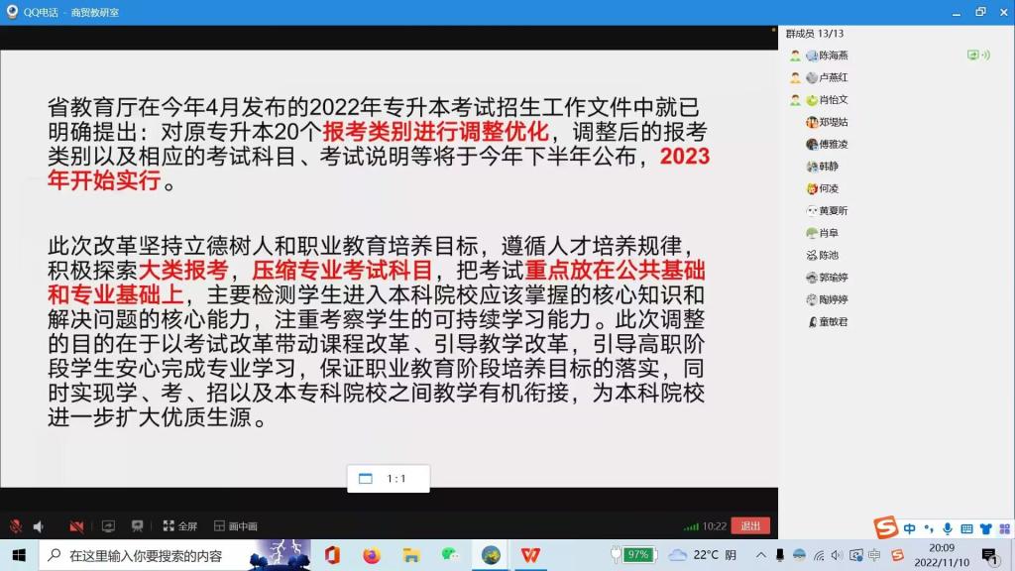
Task: Open WeChat from the taskbar
Action: tap(450, 555)
